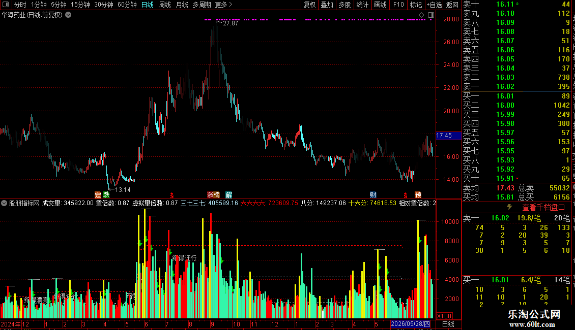Click the 27.87 peak price label

coord(231,23)
